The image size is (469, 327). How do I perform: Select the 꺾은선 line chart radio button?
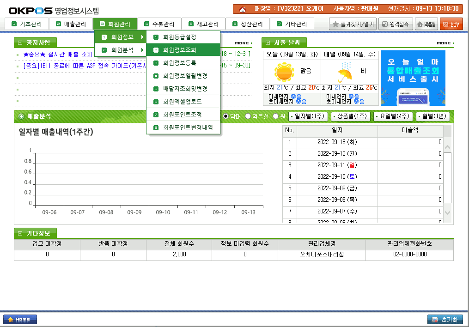pos(248,116)
